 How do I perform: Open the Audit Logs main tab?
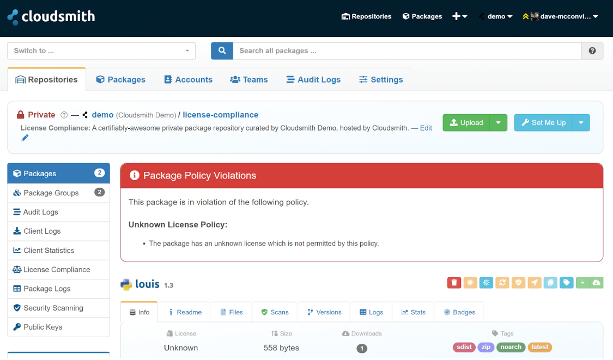[x=313, y=79]
